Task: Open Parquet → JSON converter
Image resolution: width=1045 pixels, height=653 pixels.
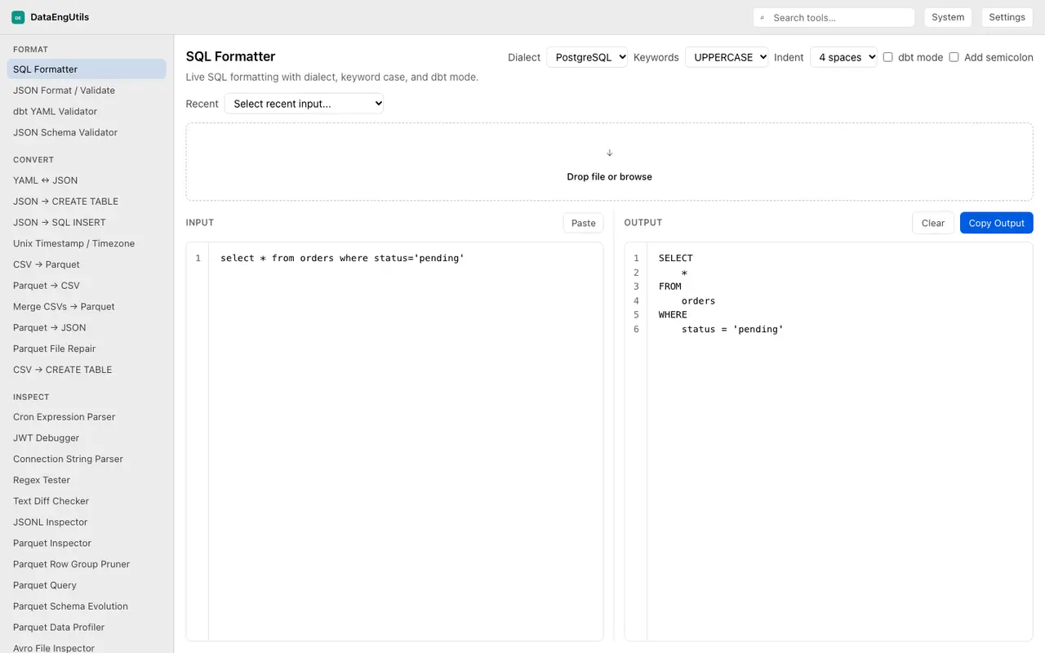Action: tap(87, 327)
